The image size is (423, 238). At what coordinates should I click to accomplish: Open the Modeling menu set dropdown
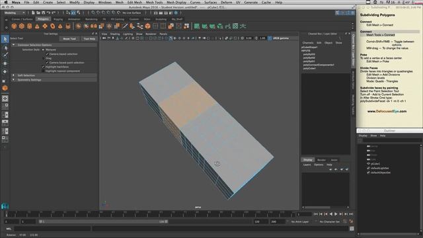click(x=15, y=13)
